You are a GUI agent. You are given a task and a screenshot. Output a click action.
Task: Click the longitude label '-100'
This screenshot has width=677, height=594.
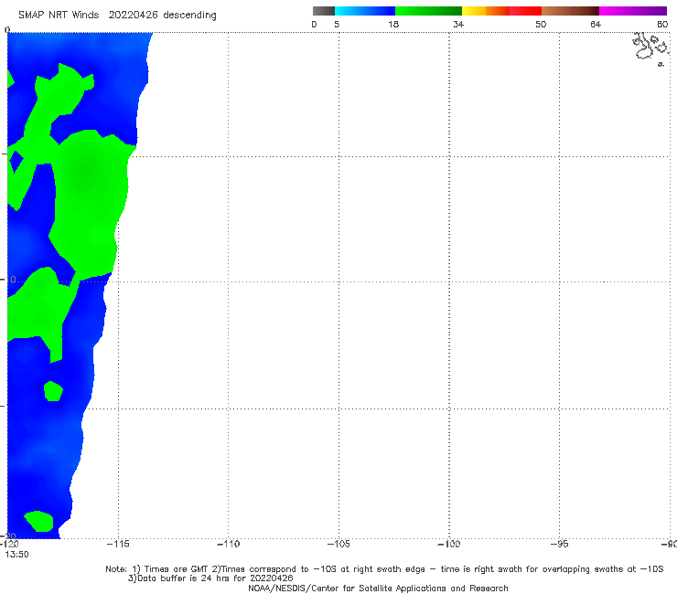coord(449,544)
